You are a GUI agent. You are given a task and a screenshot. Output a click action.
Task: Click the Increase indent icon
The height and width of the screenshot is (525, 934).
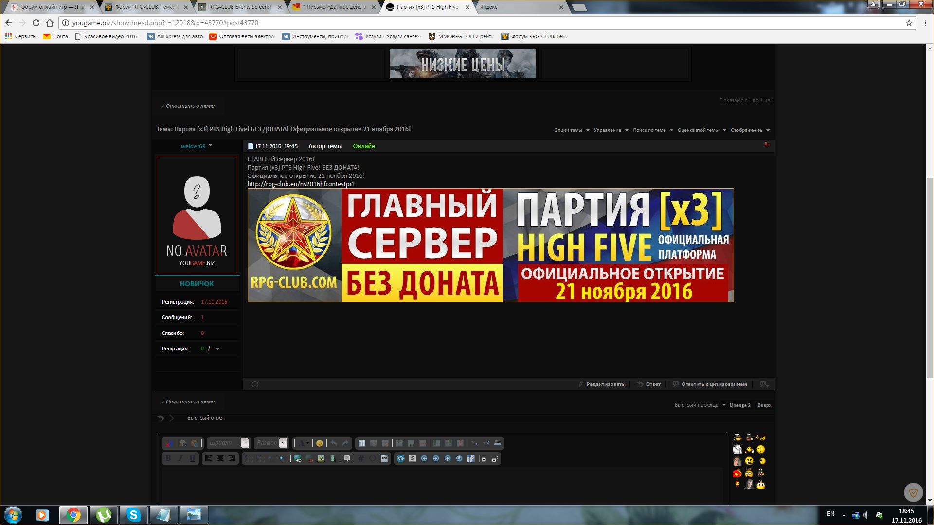pyautogui.click(x=284, y=458)
